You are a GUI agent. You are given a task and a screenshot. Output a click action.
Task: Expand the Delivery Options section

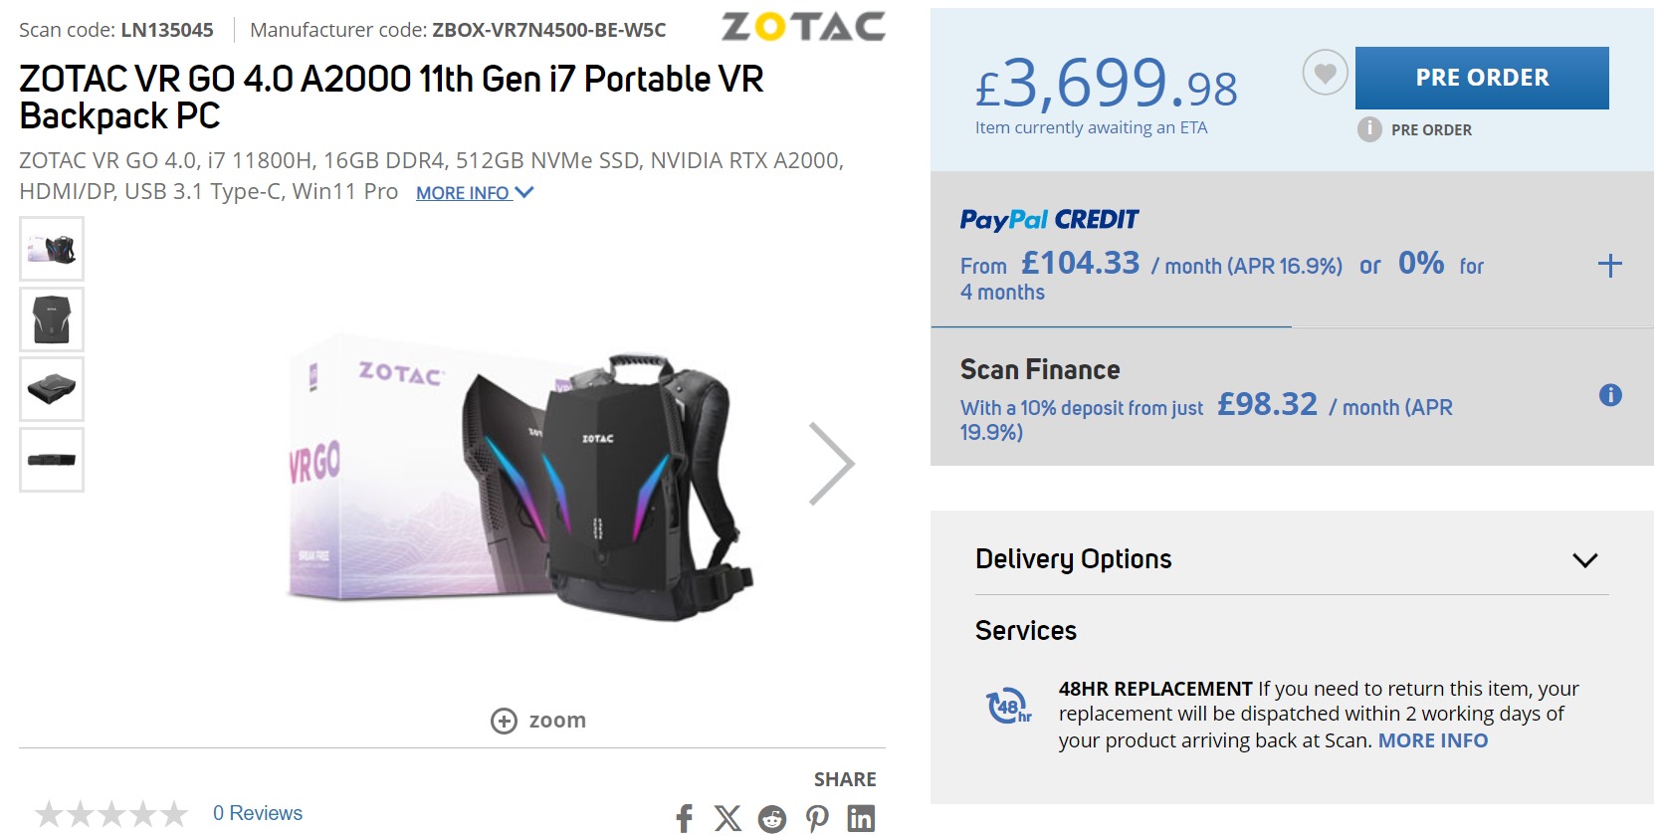point(1584,559)
